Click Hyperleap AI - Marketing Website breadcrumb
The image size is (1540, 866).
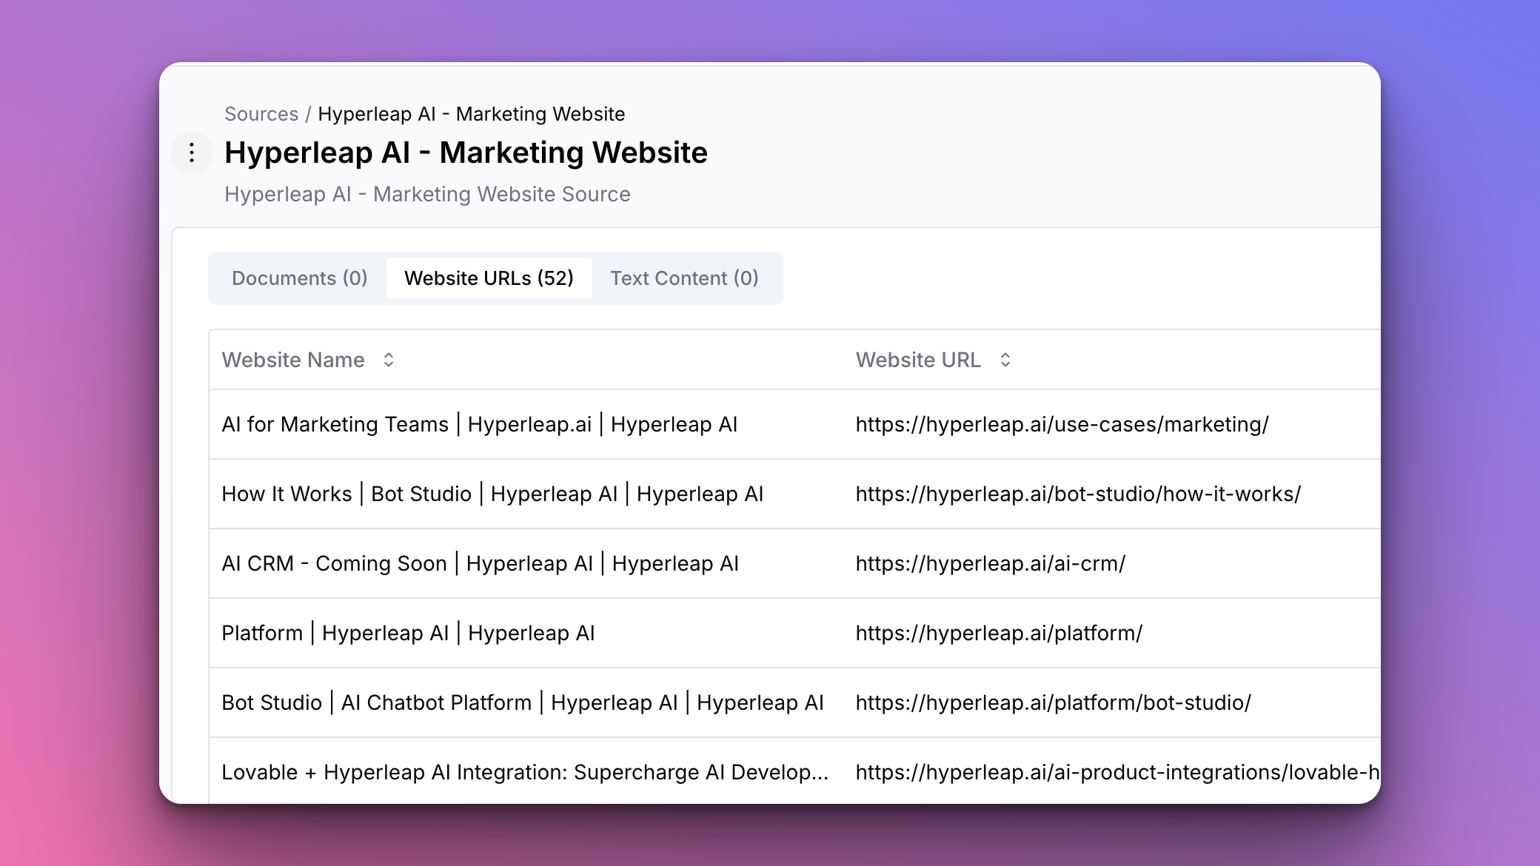click(x=471, y=114)
